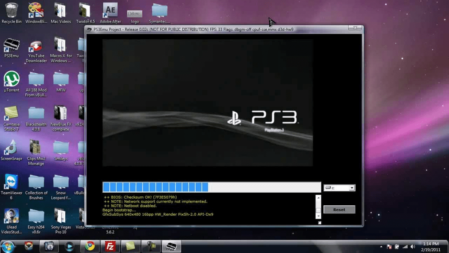Viewport: 449px width, 253px height.
Task: Select the PS3Emu Project window in taskbar
Action: (171, 246)
